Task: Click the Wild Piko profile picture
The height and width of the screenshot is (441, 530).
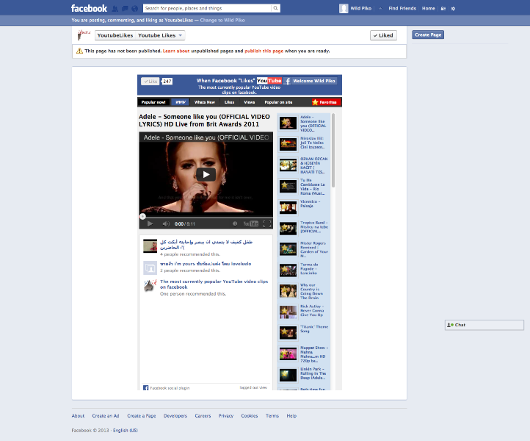Action: (344, 9)
